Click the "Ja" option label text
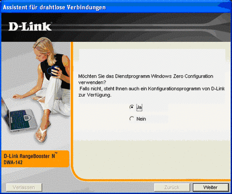Image resolution: width=232 pixels, height=194 pixels. tap(139, 107)
